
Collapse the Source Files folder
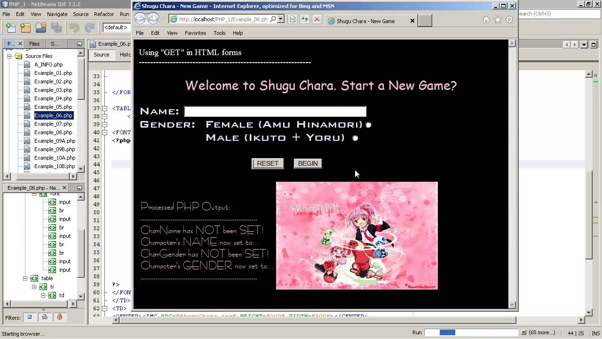(x=9, y=56)
